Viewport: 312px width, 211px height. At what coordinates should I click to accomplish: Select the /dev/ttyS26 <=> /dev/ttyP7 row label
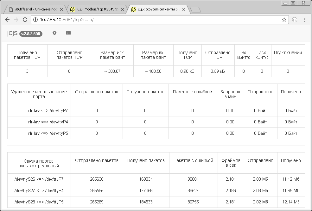[39, 179]
